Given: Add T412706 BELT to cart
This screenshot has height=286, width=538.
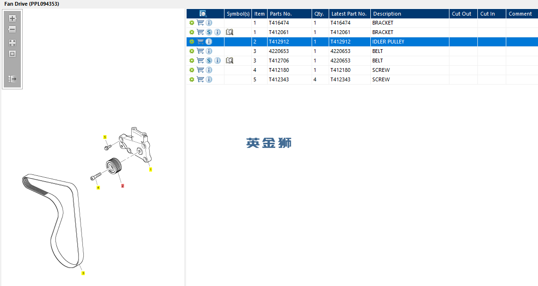Looking at the screenshot, I should pyautogui.click(x=200, y=61).
